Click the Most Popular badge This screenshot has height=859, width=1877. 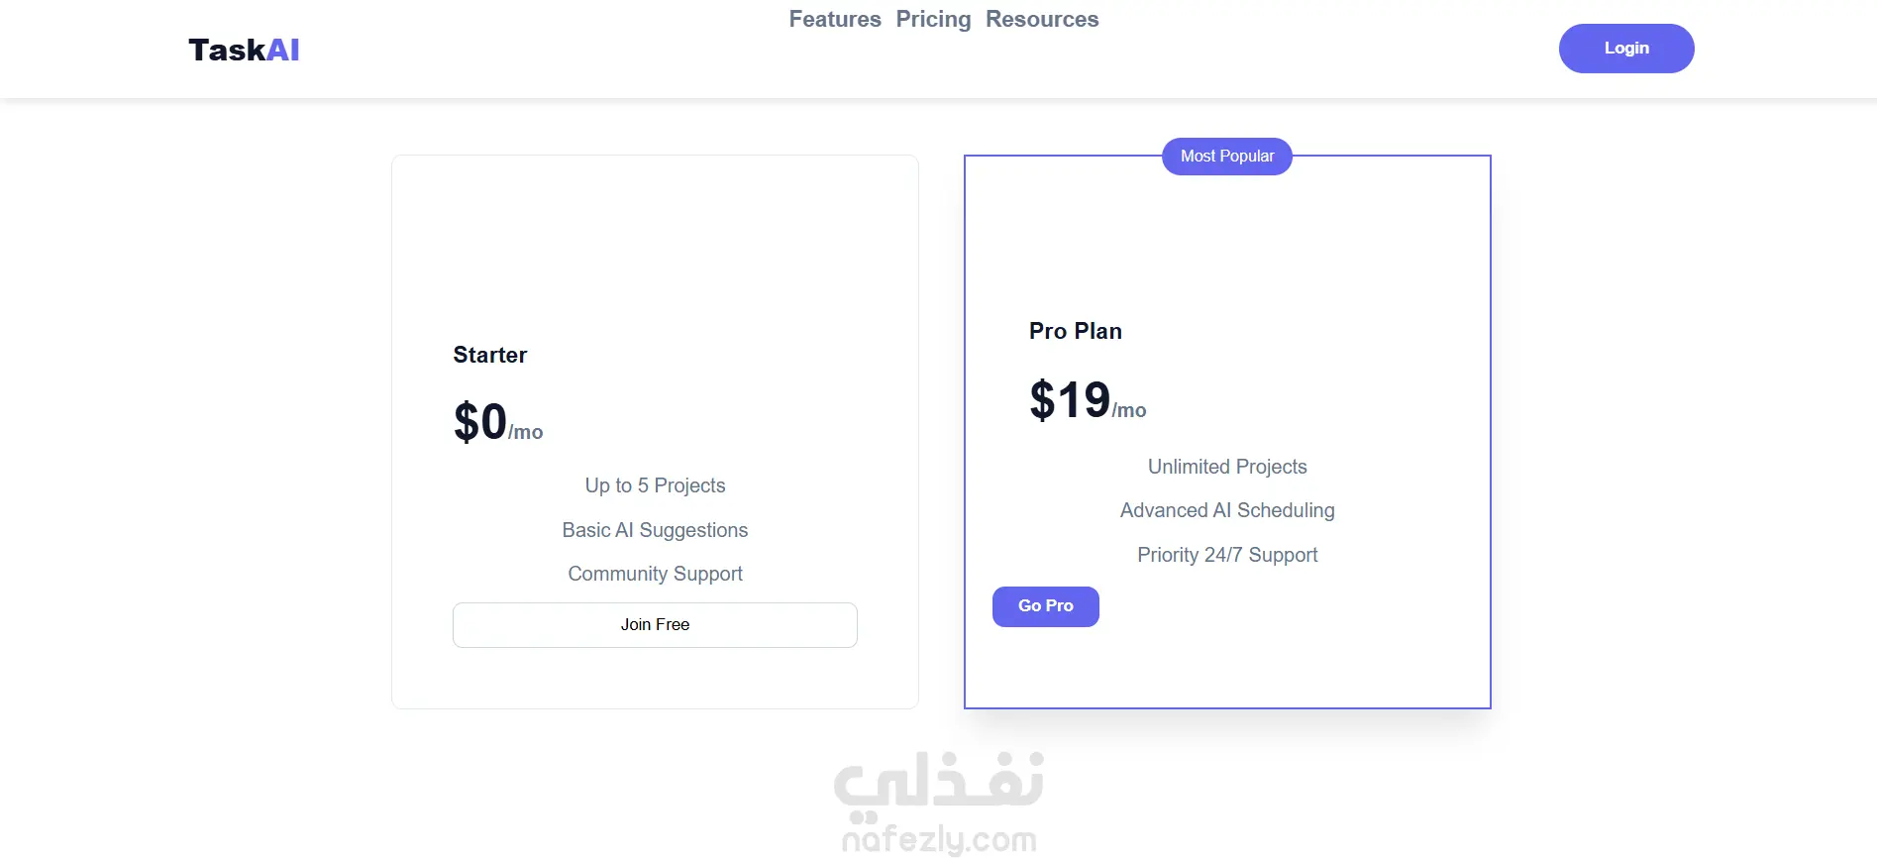pos(1226,157)
